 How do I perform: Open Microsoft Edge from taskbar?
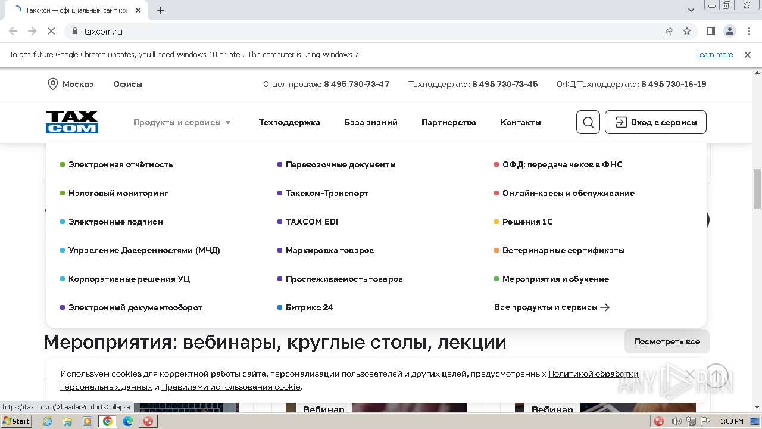coord(127,421)
